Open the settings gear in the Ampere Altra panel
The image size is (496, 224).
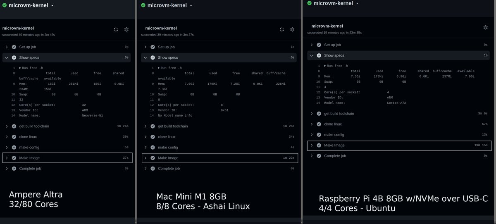coord(126,29)
